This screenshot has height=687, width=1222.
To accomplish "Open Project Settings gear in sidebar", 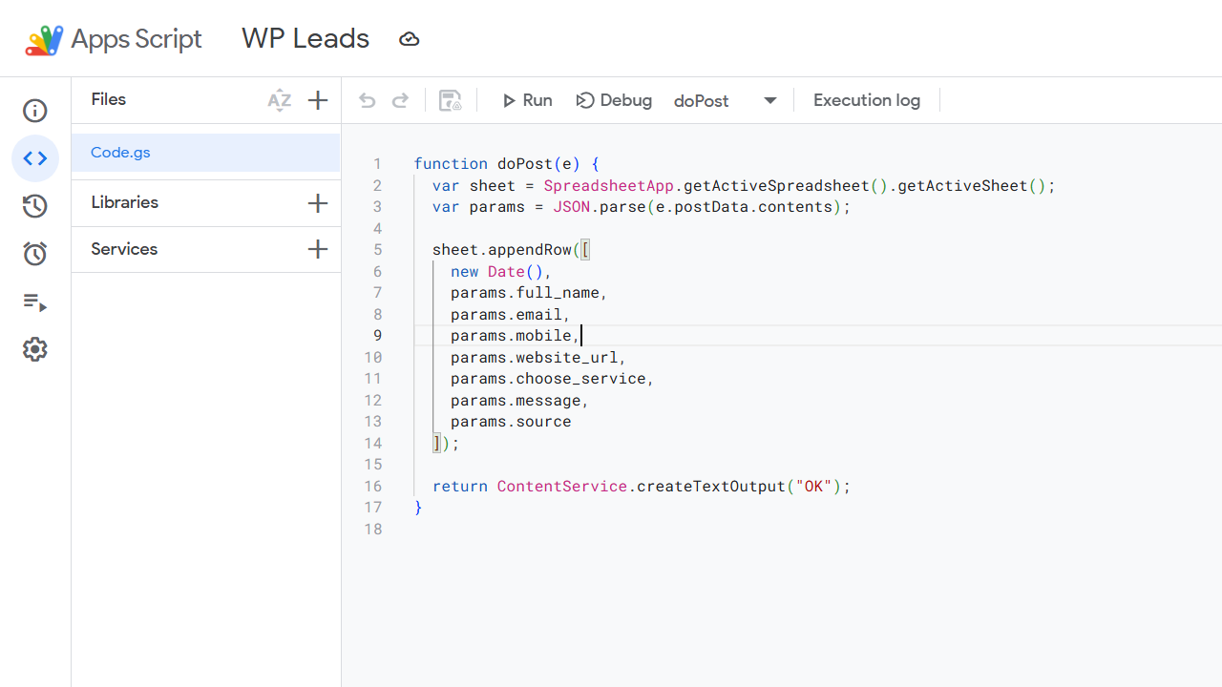I will click(35, 349).
